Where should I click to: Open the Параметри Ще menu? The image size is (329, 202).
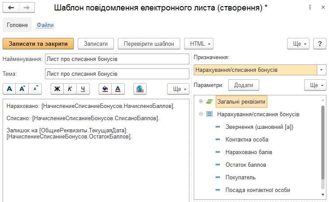[315, 85]
